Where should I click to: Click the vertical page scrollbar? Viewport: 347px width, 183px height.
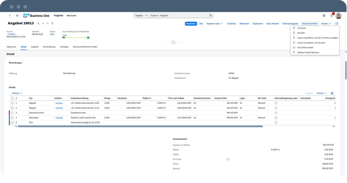pos(346,70)
